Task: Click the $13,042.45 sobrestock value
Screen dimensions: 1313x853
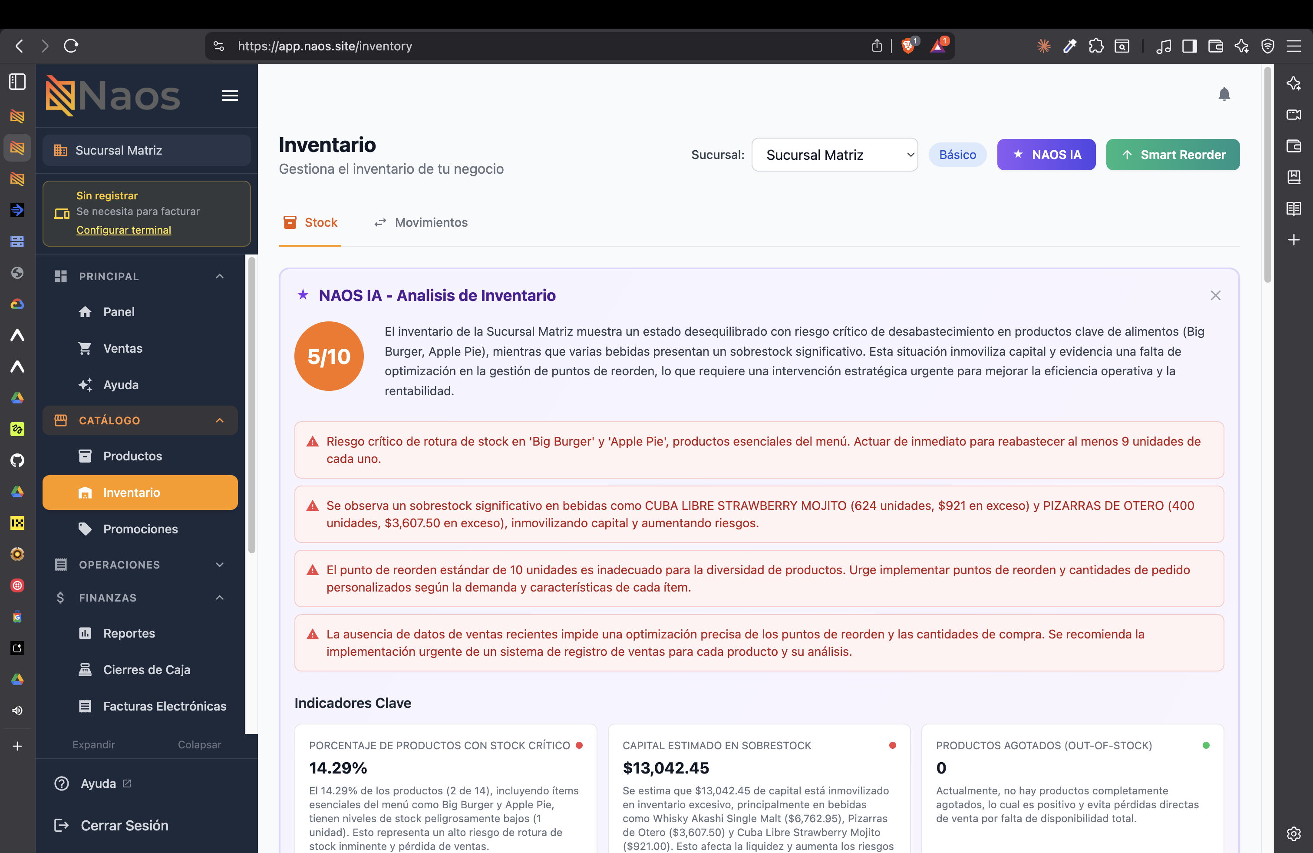Action: tap(665, 767)
